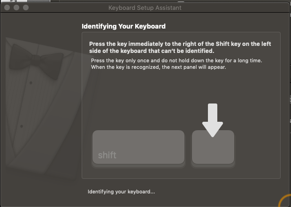
Task: Click the white downward arrow
Action: click(213, 120)
